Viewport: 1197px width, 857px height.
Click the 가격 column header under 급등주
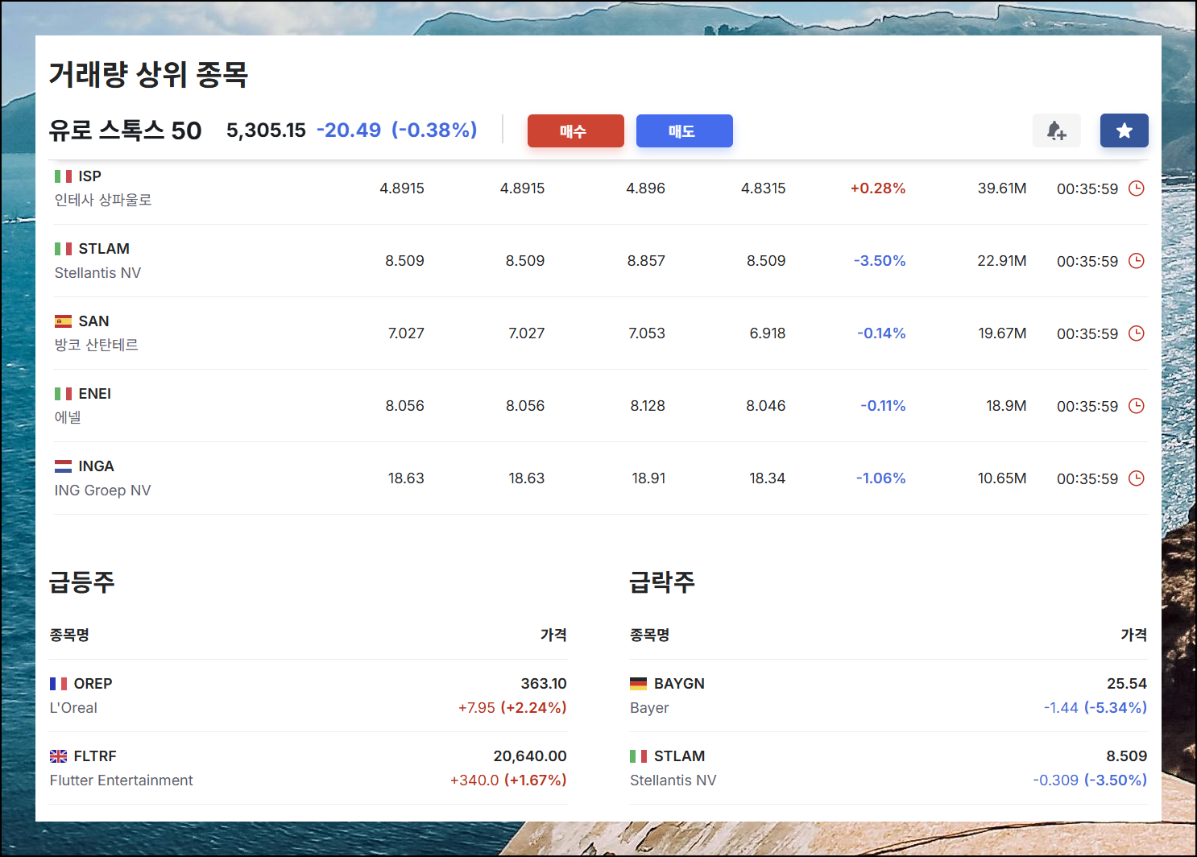[553, 635]
